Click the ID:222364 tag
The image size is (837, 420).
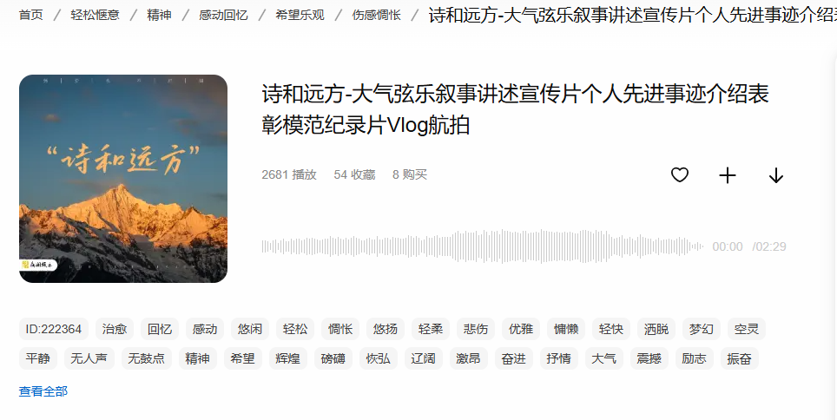[x=53, y=329]
